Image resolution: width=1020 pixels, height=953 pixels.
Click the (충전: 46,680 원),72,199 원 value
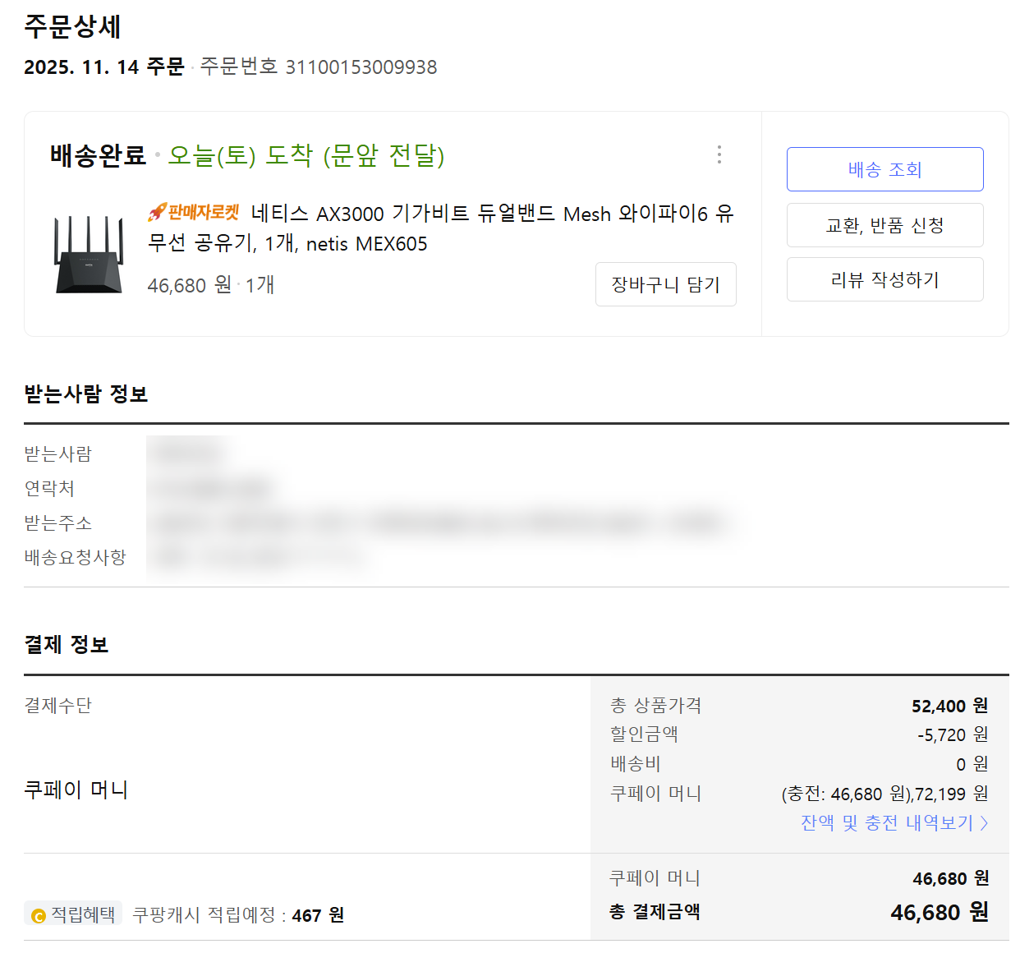tap(884, 794)
